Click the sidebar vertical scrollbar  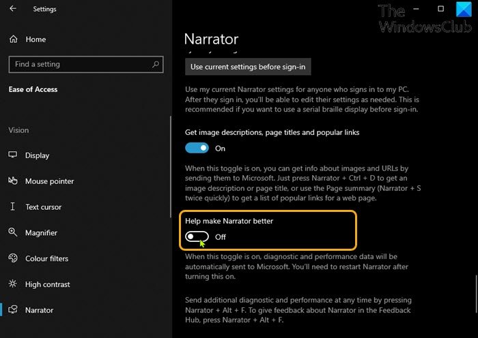point(171,167)
